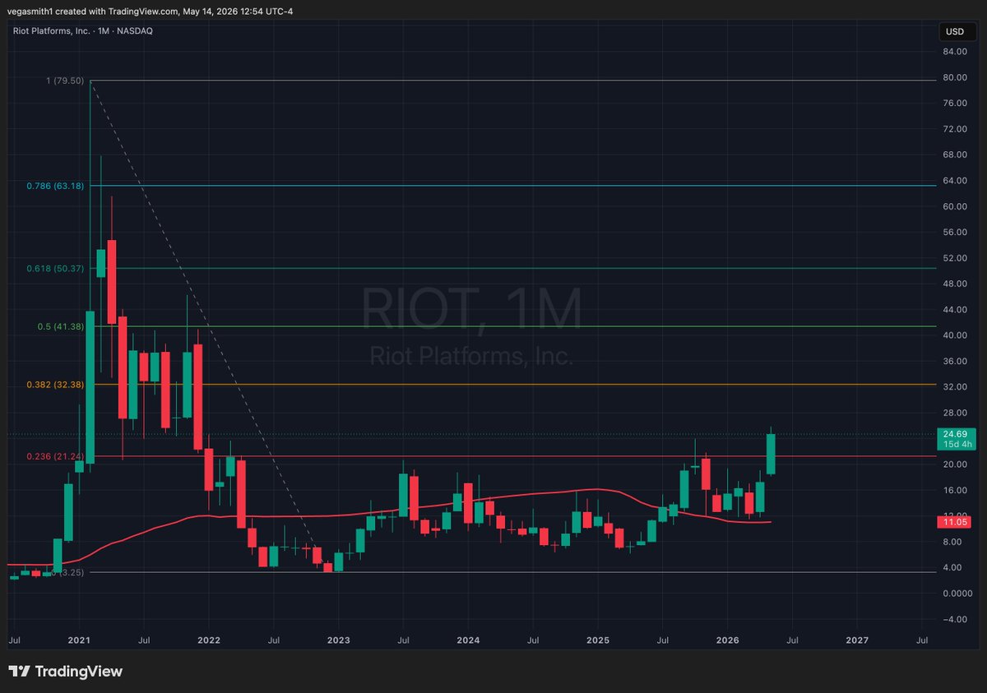Click the 2021 time axis label
Screen dimensions: 987x693
tap(79, 639)
